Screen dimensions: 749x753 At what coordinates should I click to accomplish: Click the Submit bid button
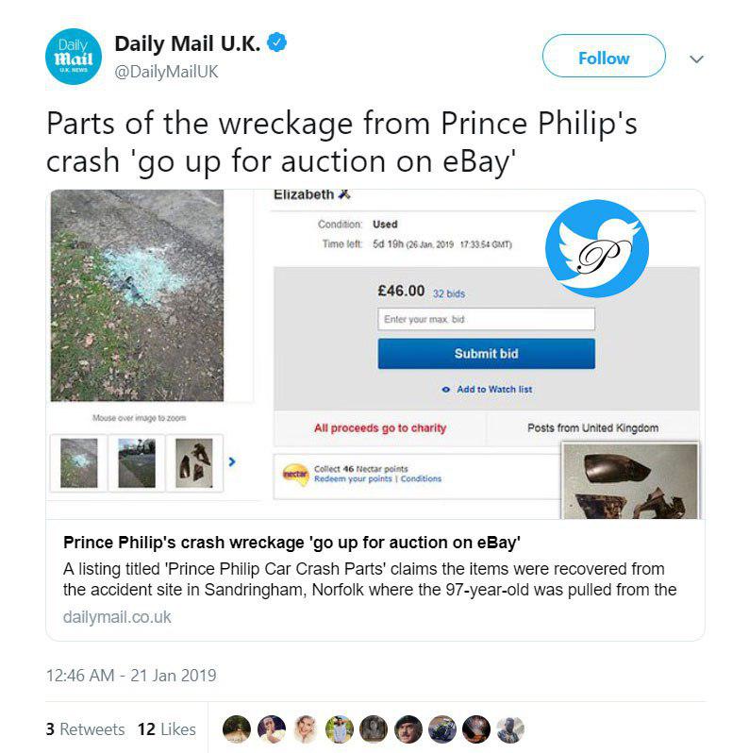pos(486,354)
